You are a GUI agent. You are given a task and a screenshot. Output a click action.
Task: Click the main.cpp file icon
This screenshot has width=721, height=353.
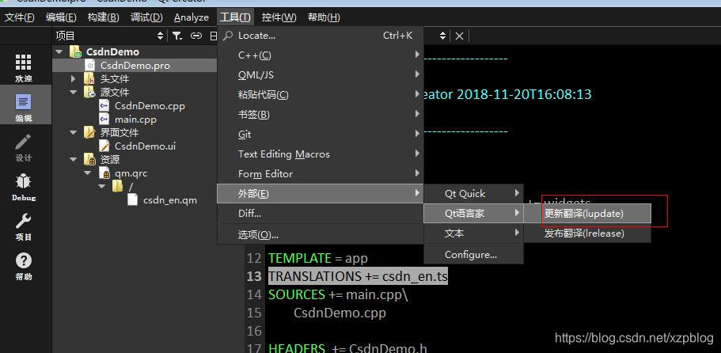(x=104, y=119)
